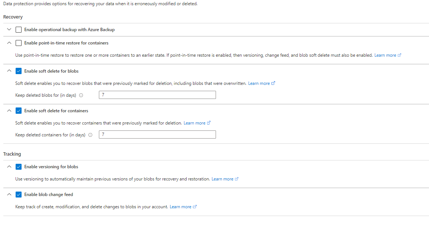429x229 pixels.
Task: Click the info icon beside 'Keep deleted blobs for'
Action: [x=81, y=95]
